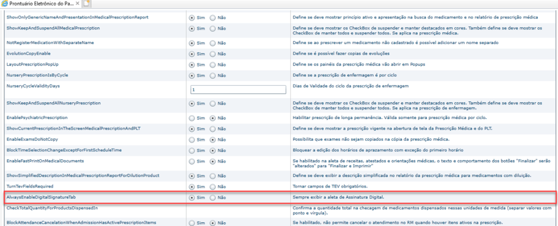Image resolution: width=558 pixels, height=226 pixels.
Task: Select Não for ShowKeepAndSuspendAllMedicalPrescription
Action: click(213, 28)
